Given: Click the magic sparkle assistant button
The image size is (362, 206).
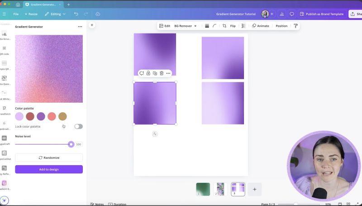Looking at the screenshot, I should [x=5, y=201].
